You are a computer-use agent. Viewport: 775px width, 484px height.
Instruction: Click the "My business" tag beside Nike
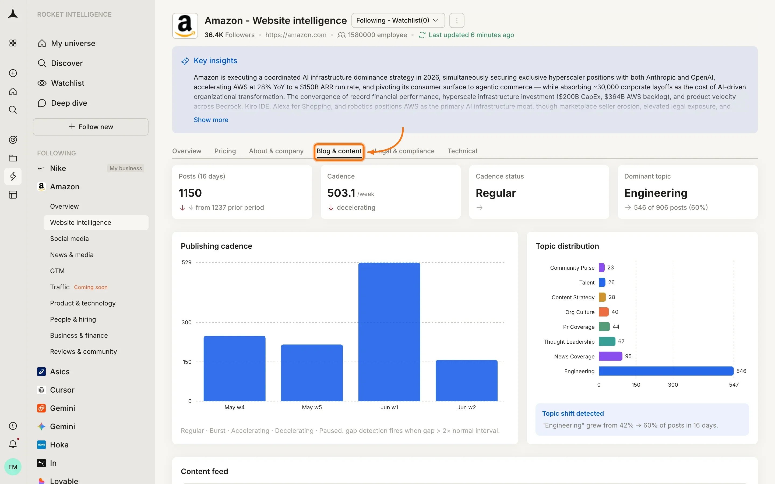[x=126, y=168]
